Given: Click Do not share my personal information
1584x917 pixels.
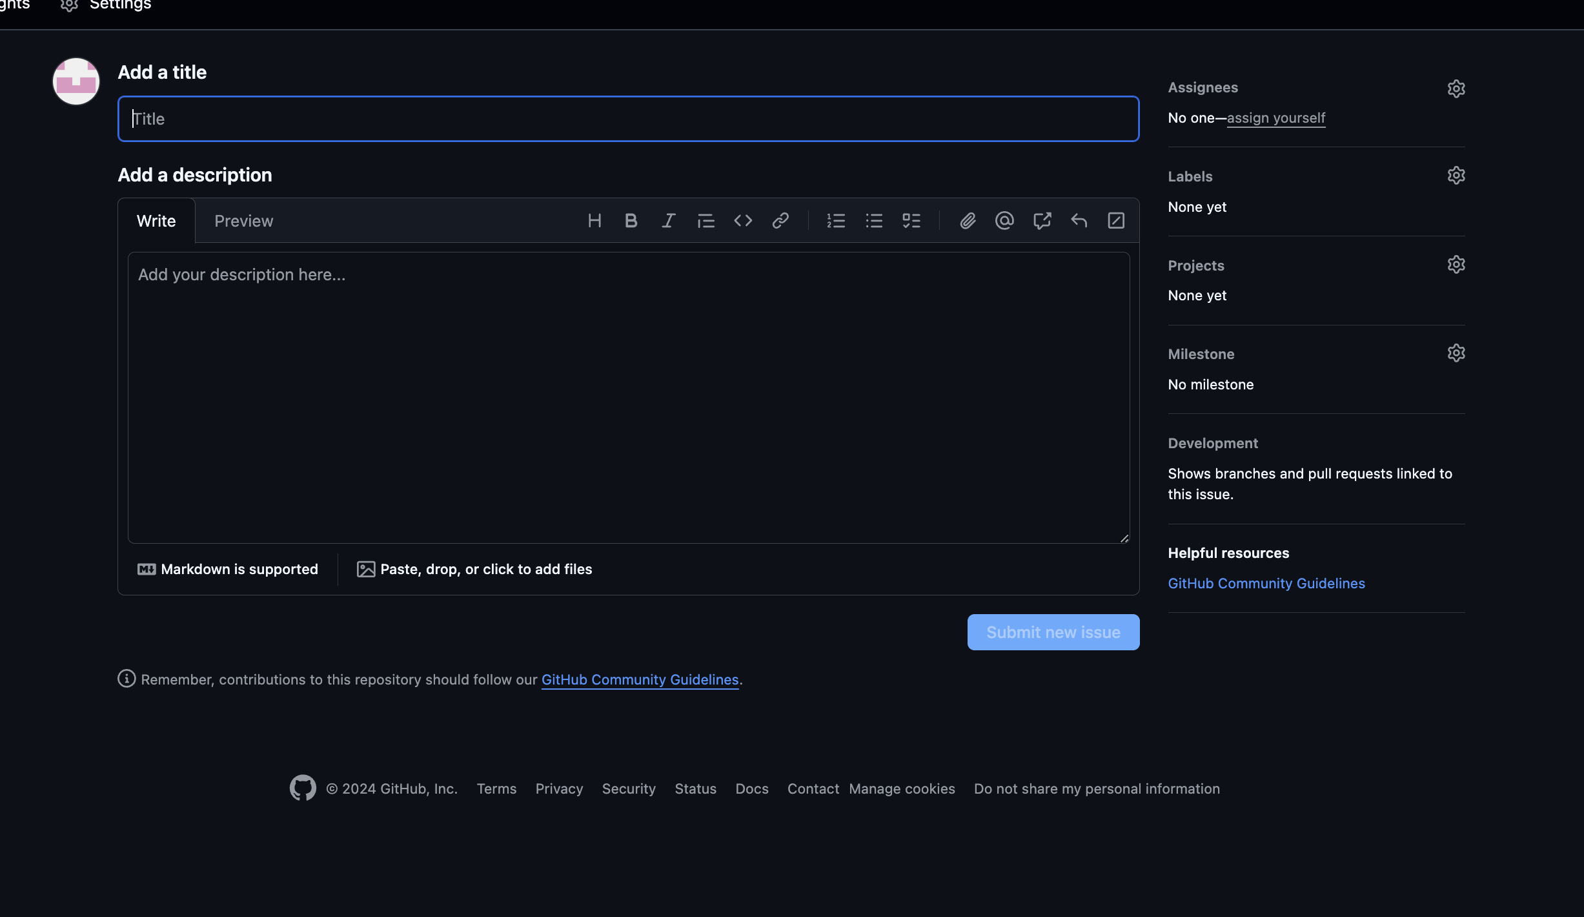Looking at the screenshot, I should coord(1097,788).
